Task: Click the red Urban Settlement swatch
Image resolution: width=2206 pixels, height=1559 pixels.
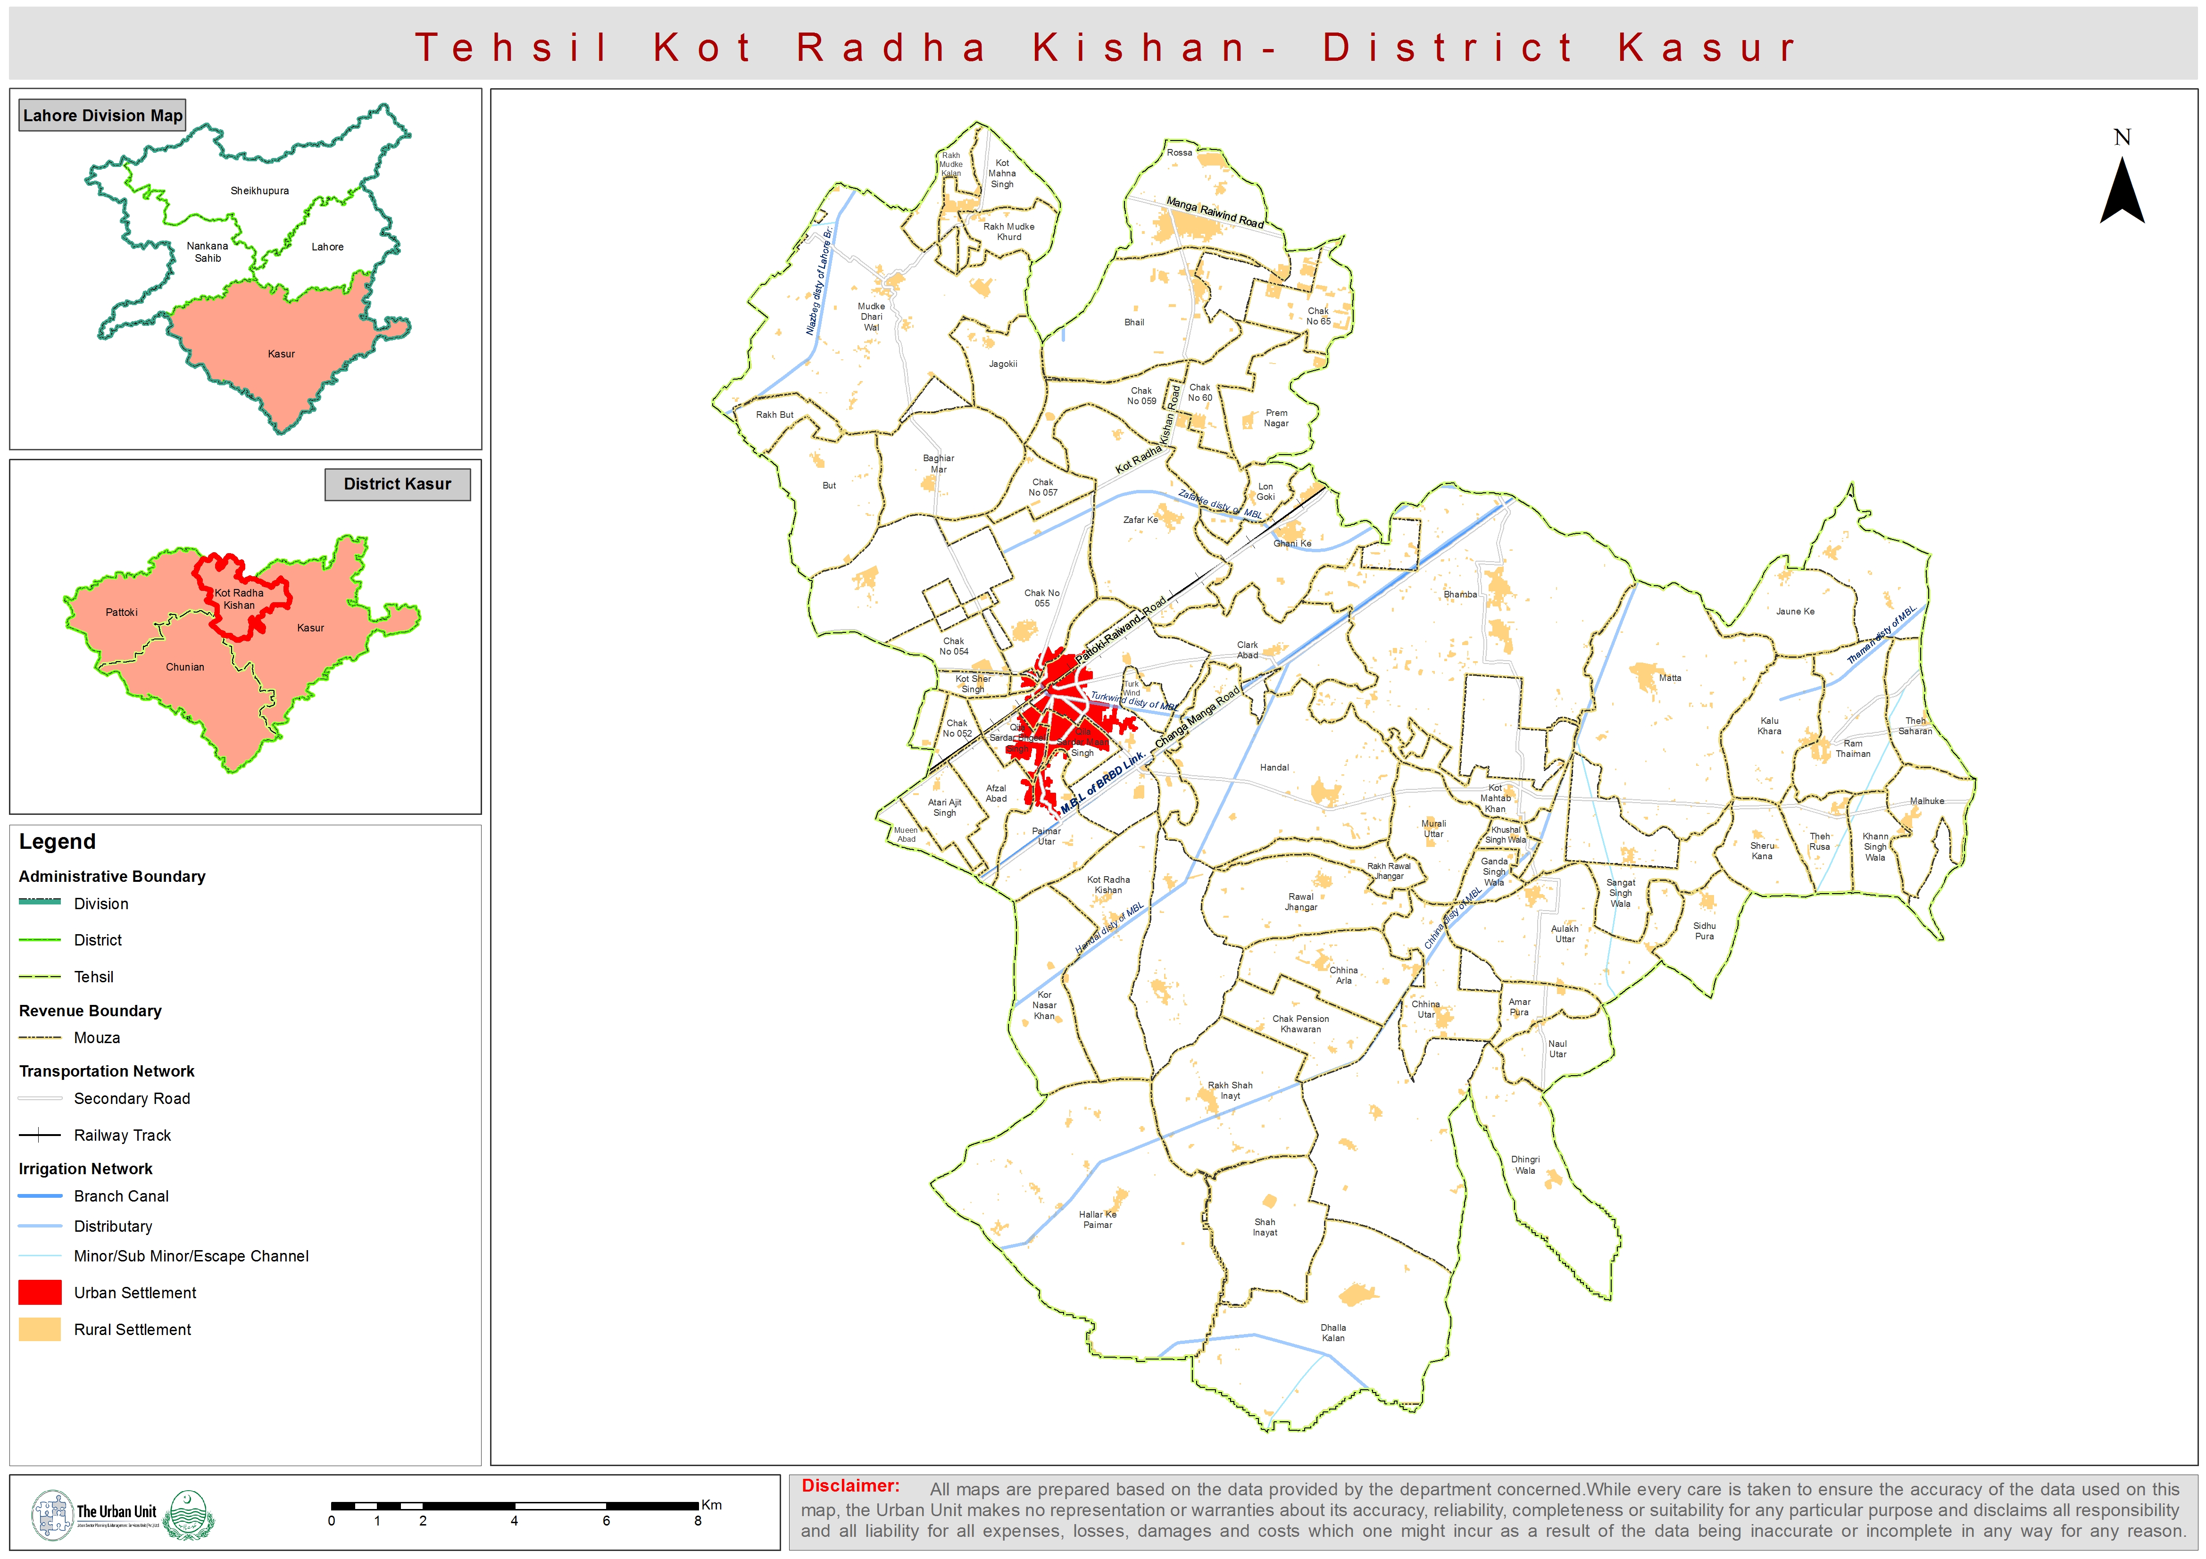Action: tap(40, 1292)
